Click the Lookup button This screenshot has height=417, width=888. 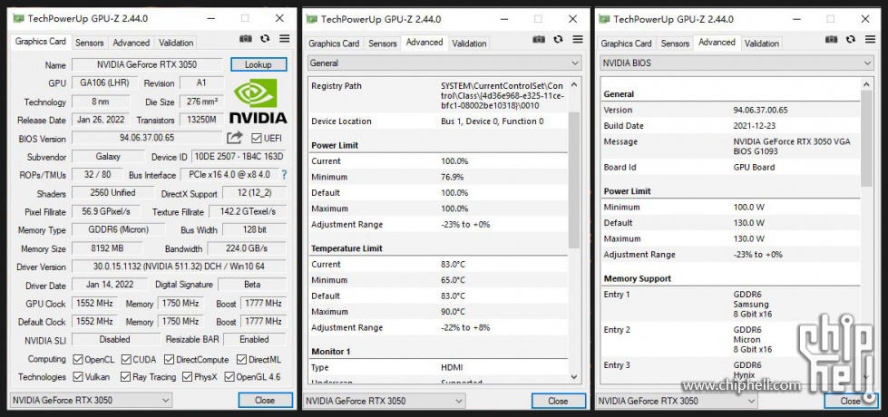pyautogui.click(x=259, y=64)
